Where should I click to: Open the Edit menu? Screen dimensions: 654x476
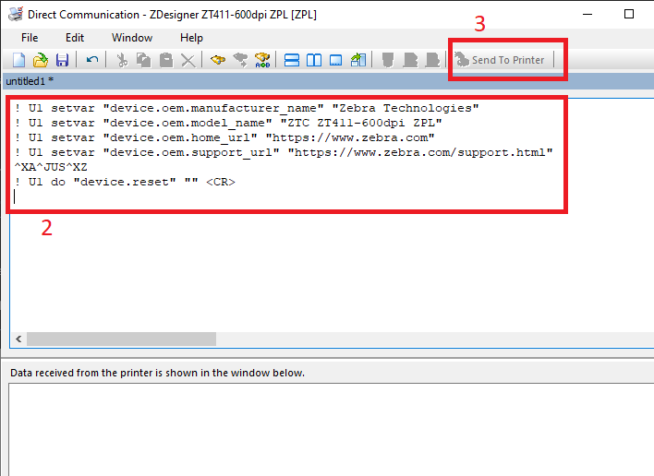pyautogui.click(x=75, y=38)
